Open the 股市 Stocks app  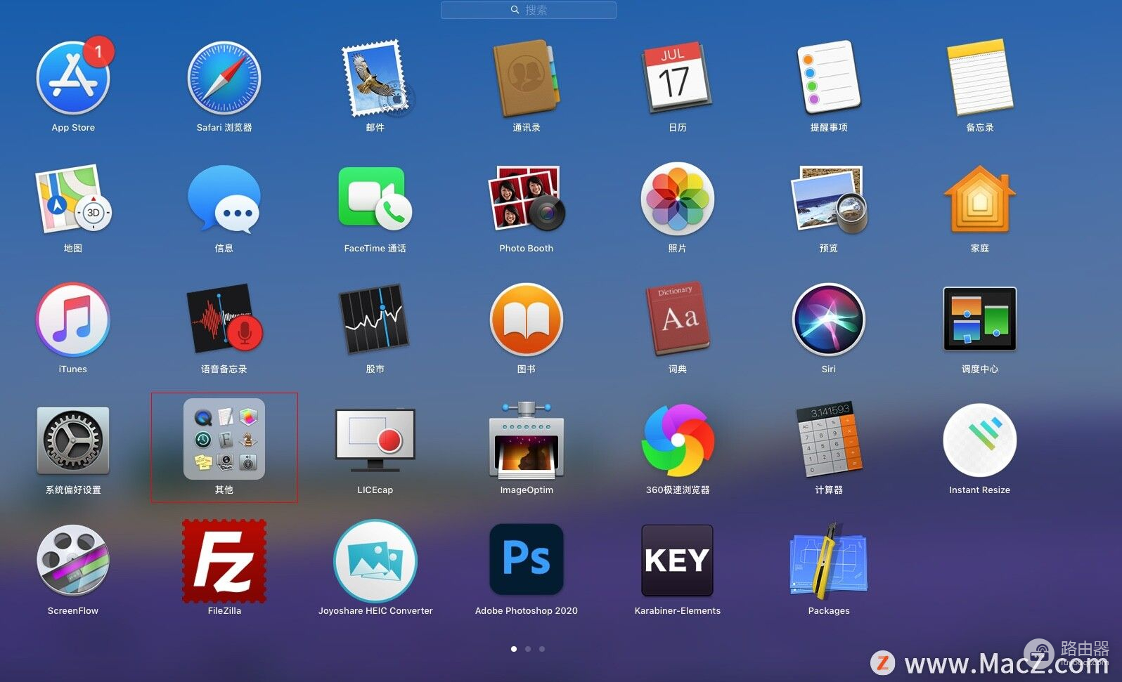coord(375,320)
